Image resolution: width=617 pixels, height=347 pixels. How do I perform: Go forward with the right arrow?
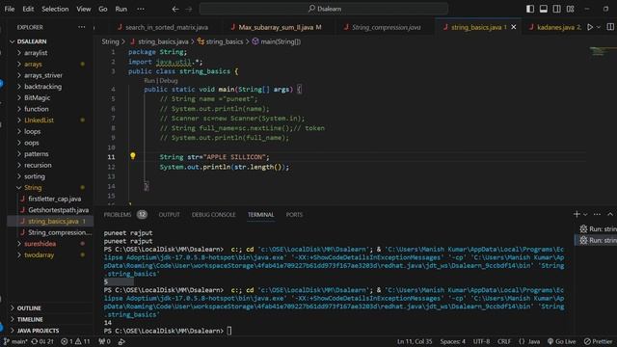(x=189, y=9)
